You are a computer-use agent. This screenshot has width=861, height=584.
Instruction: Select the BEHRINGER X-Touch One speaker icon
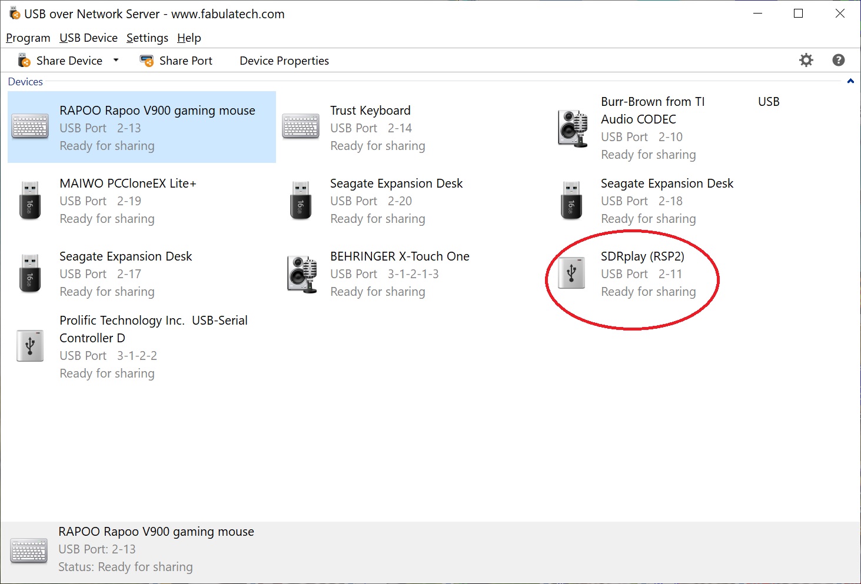tap(301, 274)
